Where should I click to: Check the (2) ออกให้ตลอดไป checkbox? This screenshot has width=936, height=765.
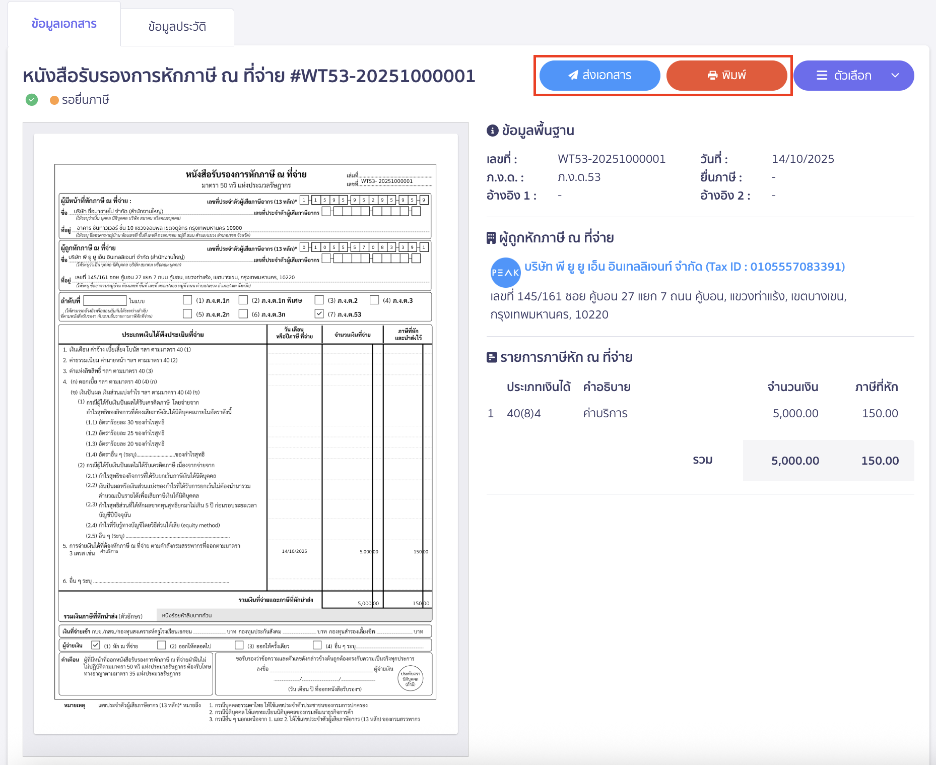pyautogui.click(x=162, y=645)
